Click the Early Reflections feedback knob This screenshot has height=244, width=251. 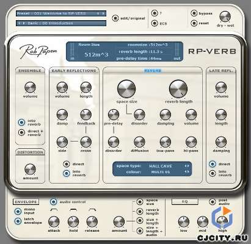[86, 115]
